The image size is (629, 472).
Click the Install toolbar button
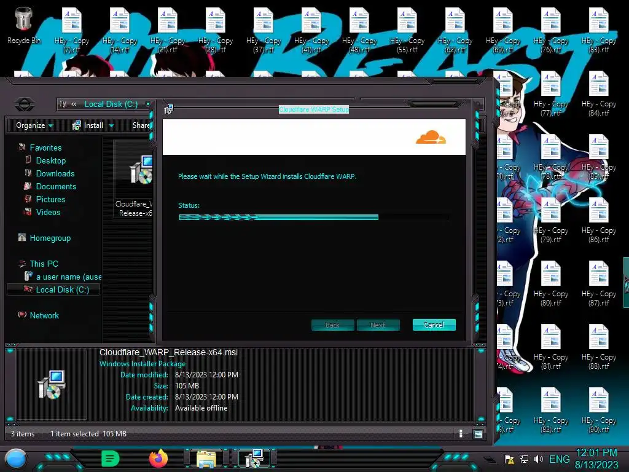(x=88, y=125)
